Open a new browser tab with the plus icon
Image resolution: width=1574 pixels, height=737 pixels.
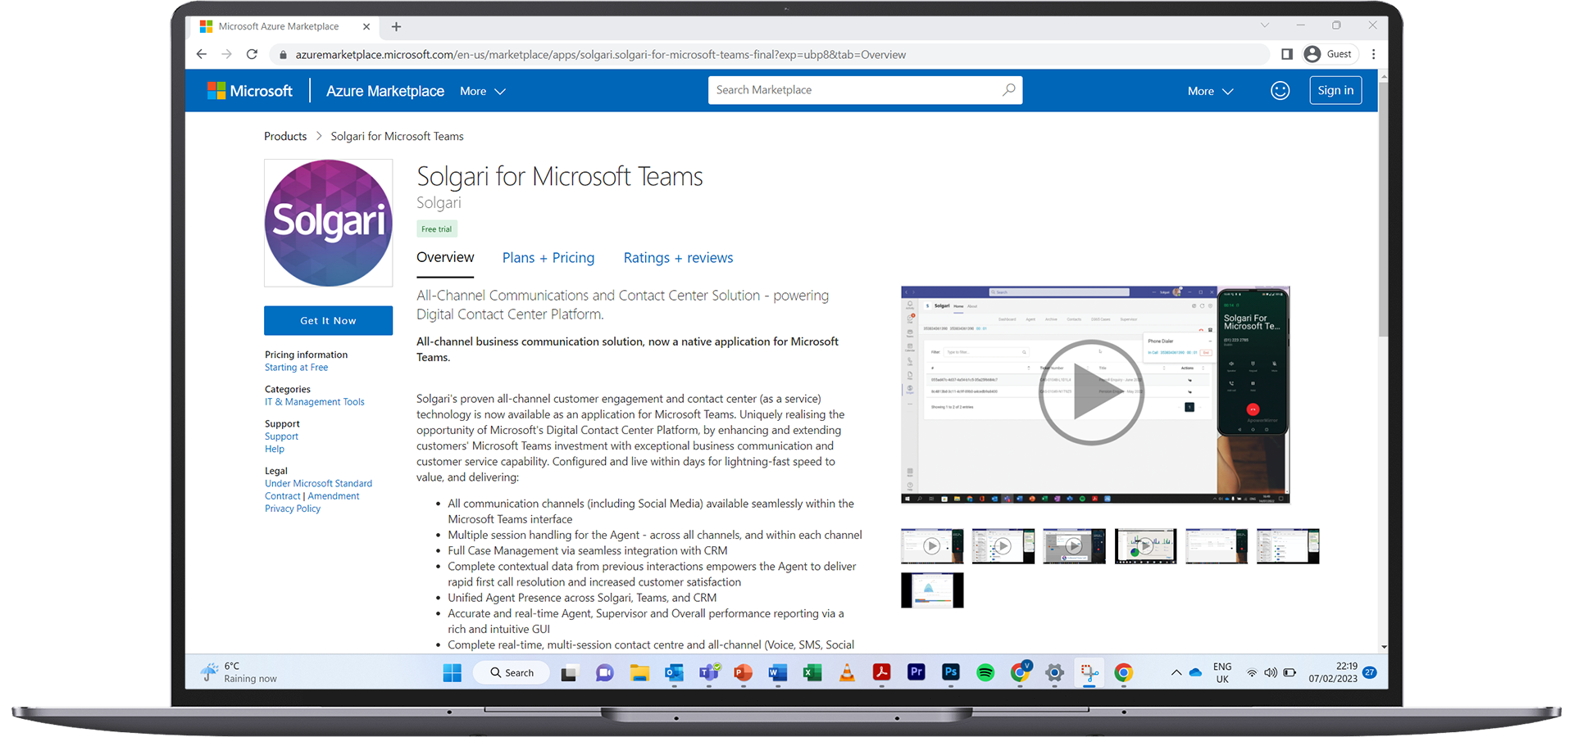pos(397,27)
